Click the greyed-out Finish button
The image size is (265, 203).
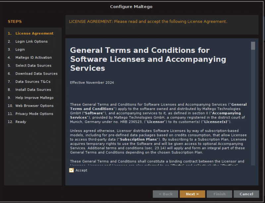tap(219, 194)
